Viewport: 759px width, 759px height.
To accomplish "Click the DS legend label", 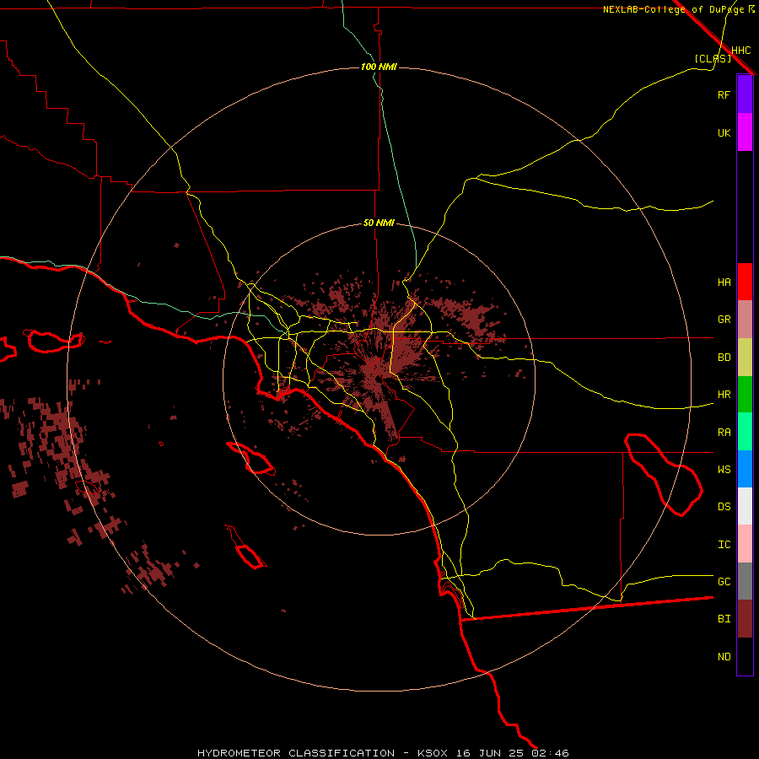I will [724, 507].
